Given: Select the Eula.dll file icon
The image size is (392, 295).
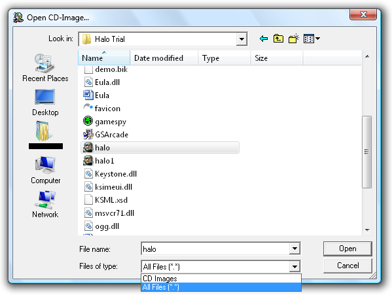Looking at the screenshot, I should 88,82.
